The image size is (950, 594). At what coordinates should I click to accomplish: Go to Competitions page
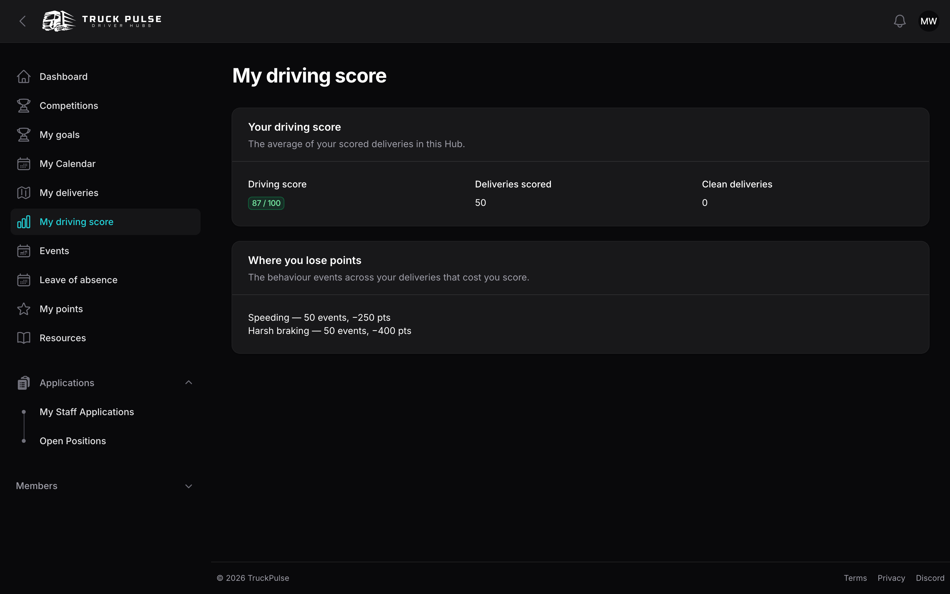click(x=106, y=106)
